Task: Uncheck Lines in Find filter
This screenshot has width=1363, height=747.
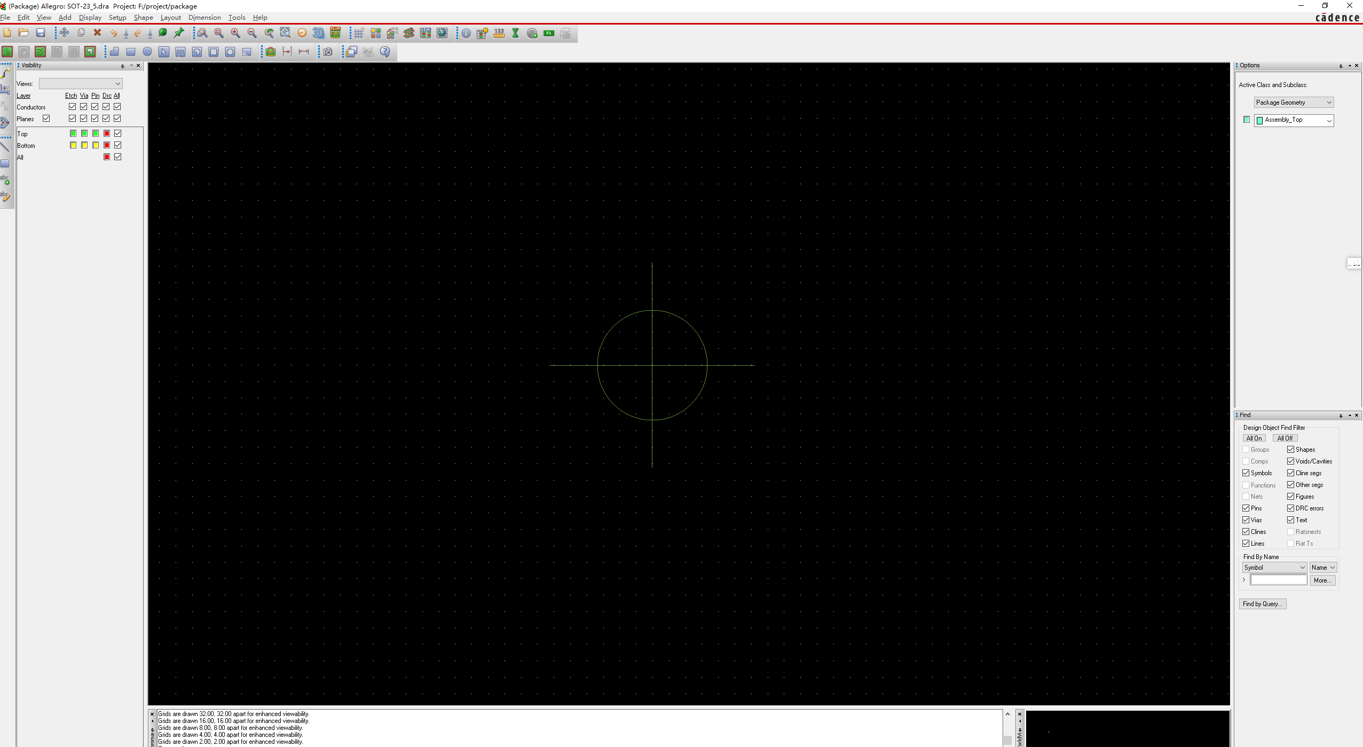Action: pos(1246,544)
